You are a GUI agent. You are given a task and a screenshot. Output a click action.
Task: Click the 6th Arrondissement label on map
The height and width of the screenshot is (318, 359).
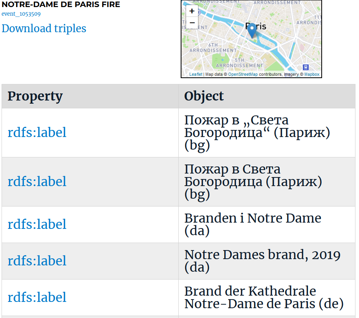[213, 48]
